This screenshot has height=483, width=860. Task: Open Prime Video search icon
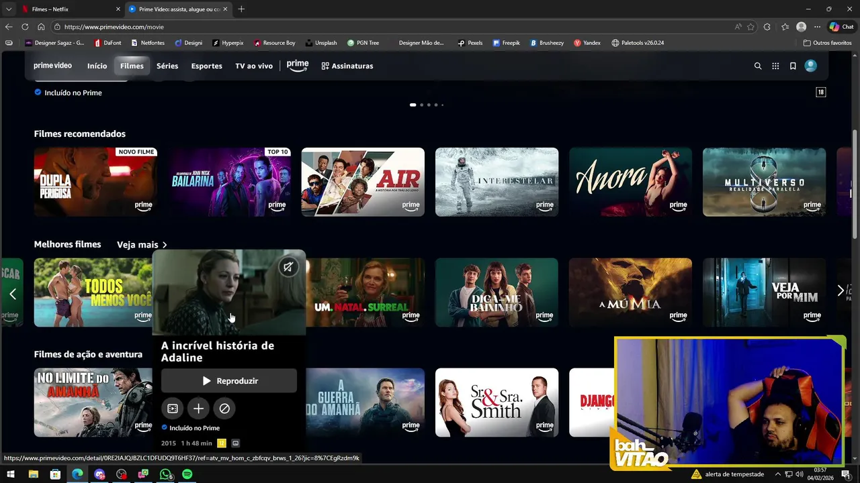click(758, 66)
